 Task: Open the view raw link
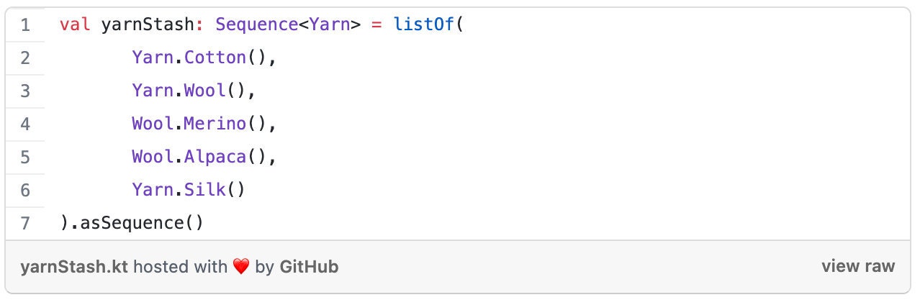(x=858, y=267)
